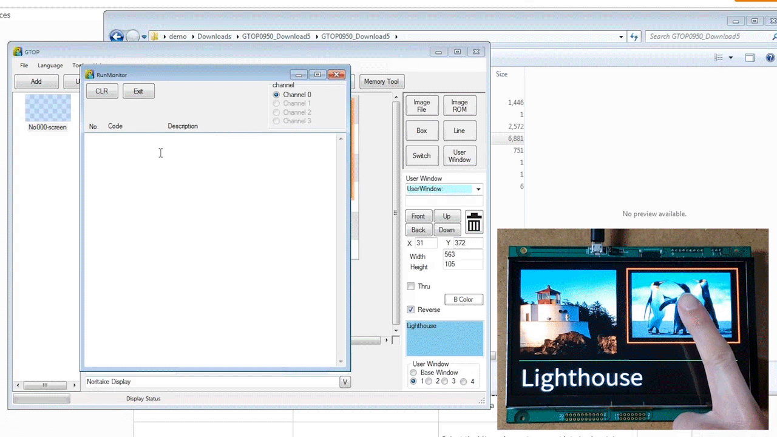Click the Explorer help question mark icon
This screenshot has width=777, height=437.
tap(770, 58)
